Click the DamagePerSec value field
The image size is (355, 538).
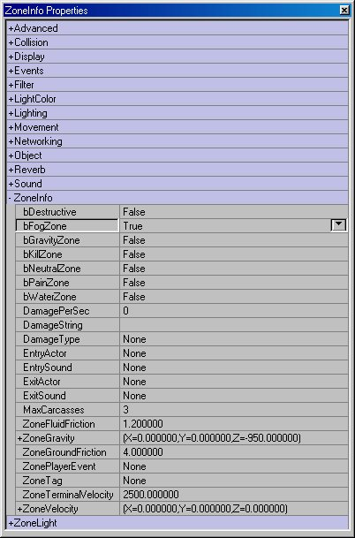[x=234, y=311]
